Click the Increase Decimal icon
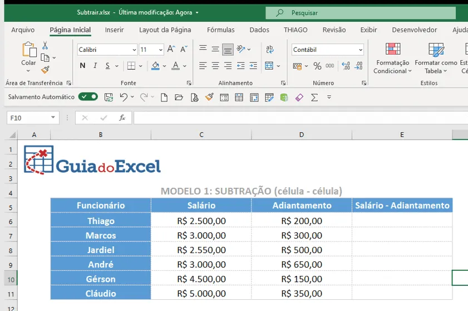This screenshot has width=468, height=311. (x=346, y=66)
